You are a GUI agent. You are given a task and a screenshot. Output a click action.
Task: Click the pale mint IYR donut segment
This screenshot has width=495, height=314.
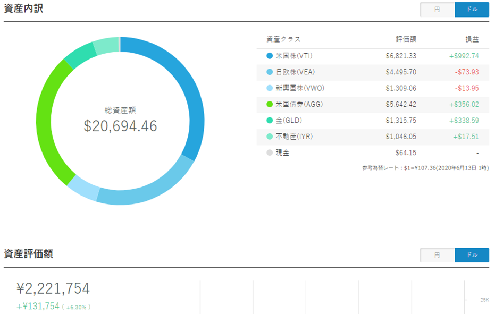(x=106, y=46)
